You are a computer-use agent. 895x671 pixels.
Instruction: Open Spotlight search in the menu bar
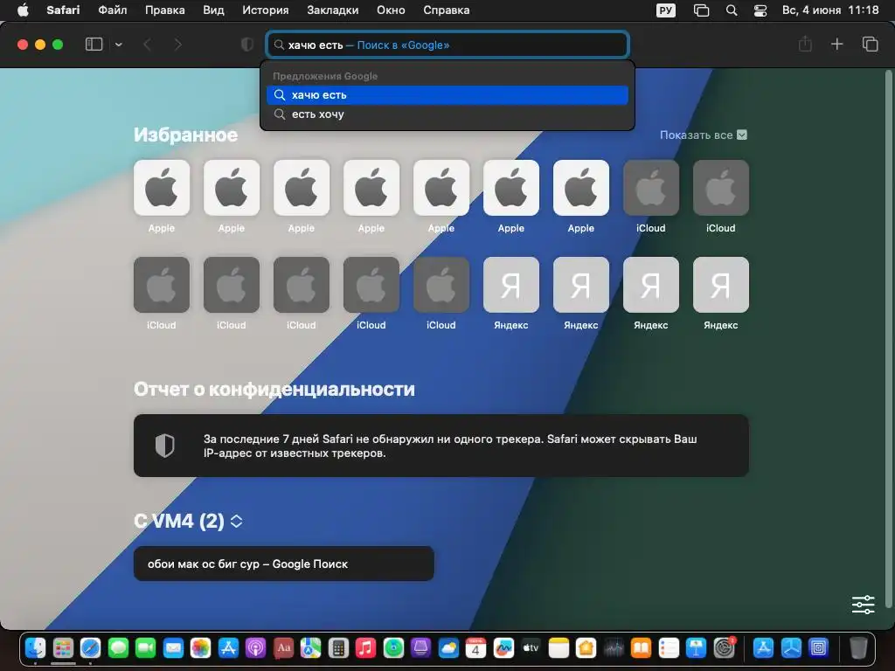tap(732, 10)
